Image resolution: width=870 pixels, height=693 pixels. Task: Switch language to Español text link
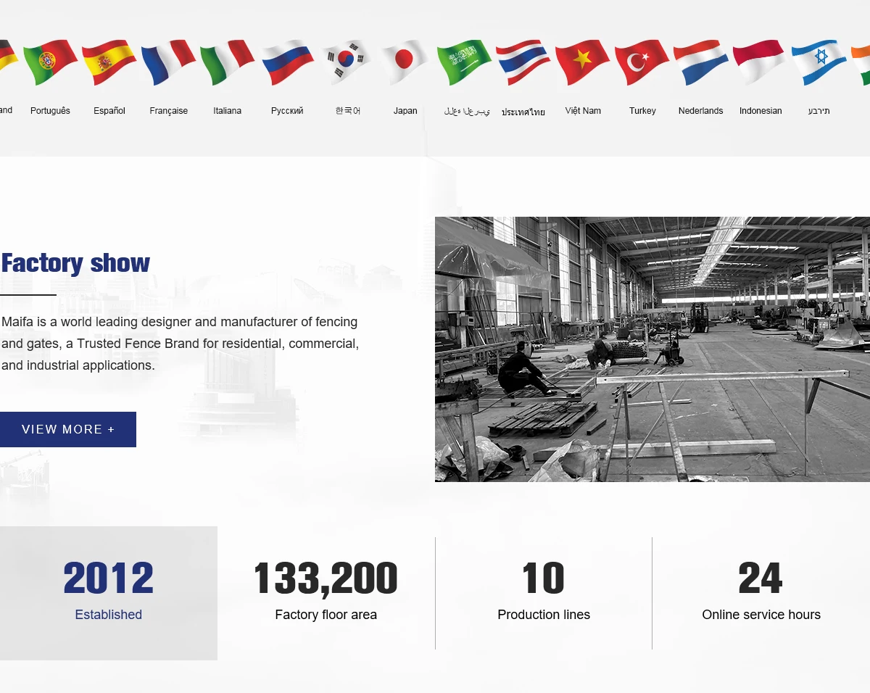point(109,111)
